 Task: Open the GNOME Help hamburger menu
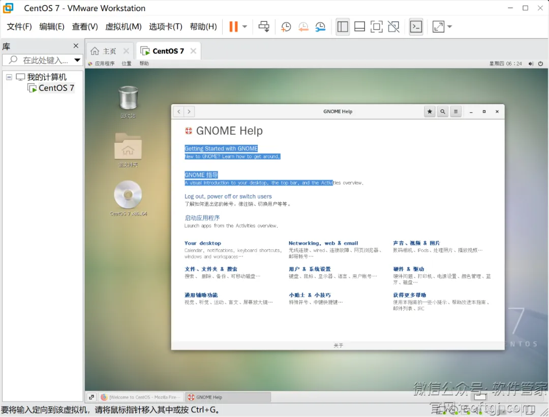pos(455,112)
